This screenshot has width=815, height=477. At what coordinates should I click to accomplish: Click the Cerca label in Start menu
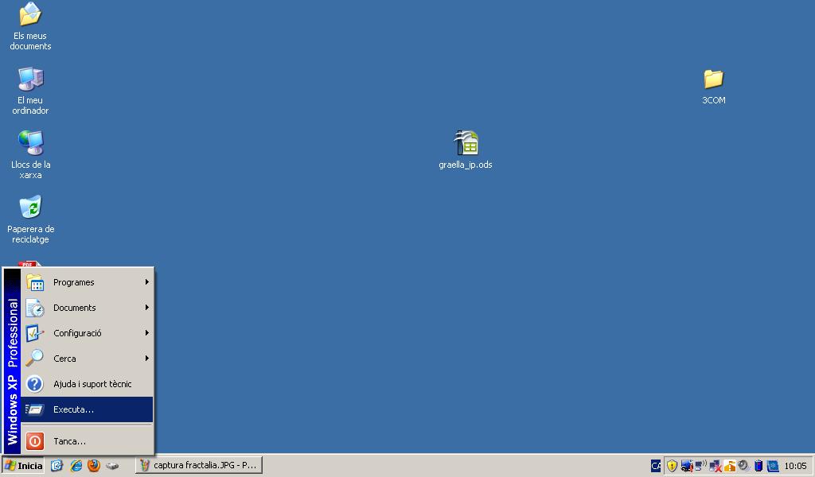[x=64, y=359]
